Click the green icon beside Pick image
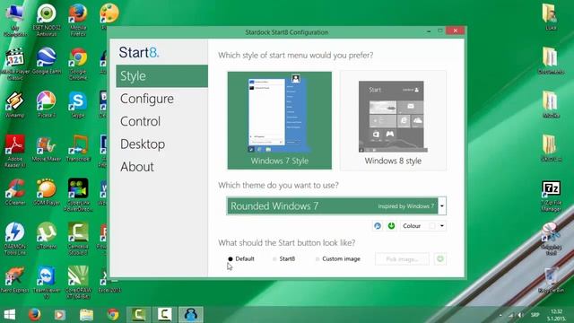 point(440,259)
